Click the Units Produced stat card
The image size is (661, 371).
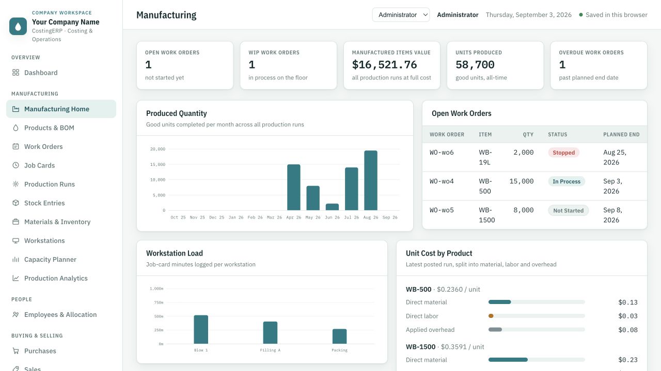point(495,65)
